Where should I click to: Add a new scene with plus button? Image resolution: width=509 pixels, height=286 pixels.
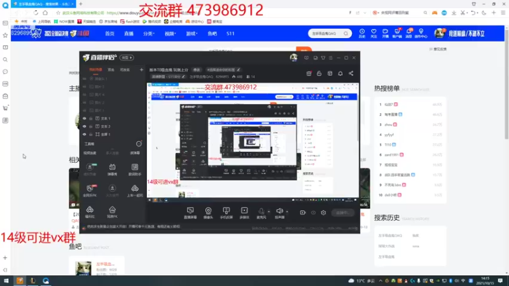[x=141, y=70]
